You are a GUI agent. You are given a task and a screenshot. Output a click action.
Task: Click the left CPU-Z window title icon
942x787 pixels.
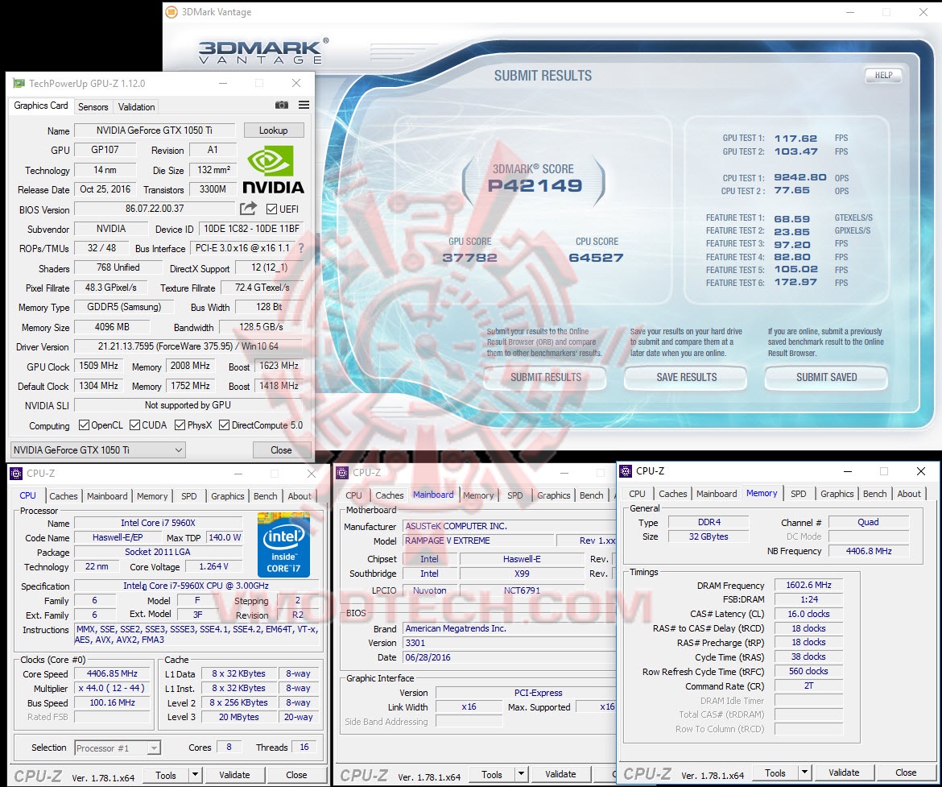pyautogui.click(x=16, y=473)
